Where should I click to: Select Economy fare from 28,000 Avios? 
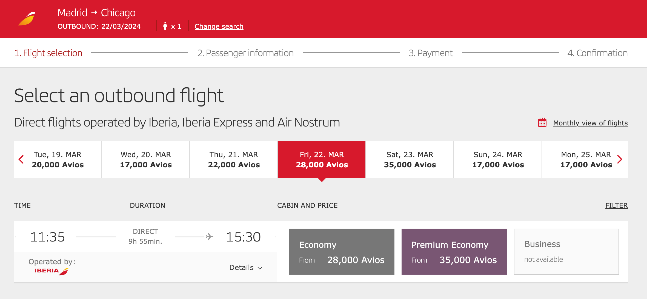(x=342, y=251)
